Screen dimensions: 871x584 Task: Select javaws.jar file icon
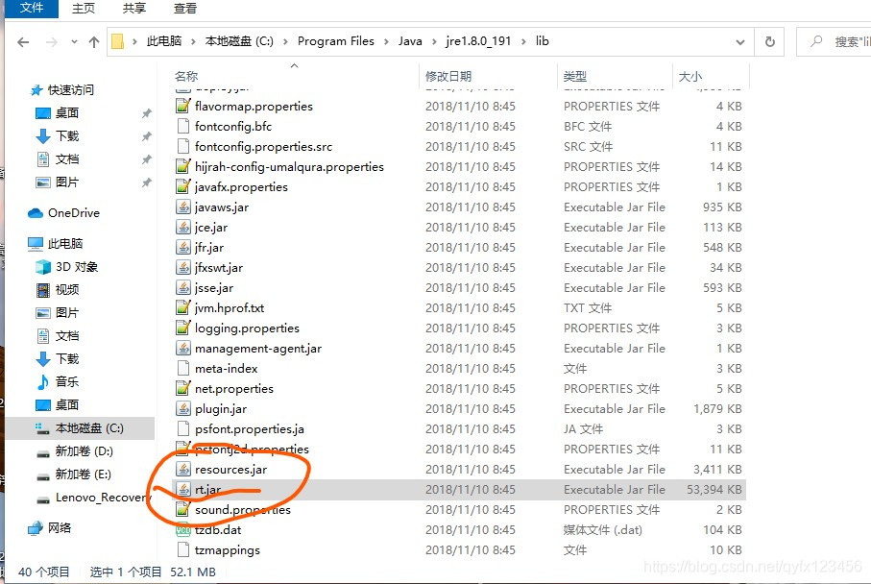click(x=182, y=207)
